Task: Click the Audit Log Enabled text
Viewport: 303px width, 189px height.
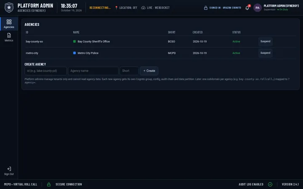Action: [251, 184]
